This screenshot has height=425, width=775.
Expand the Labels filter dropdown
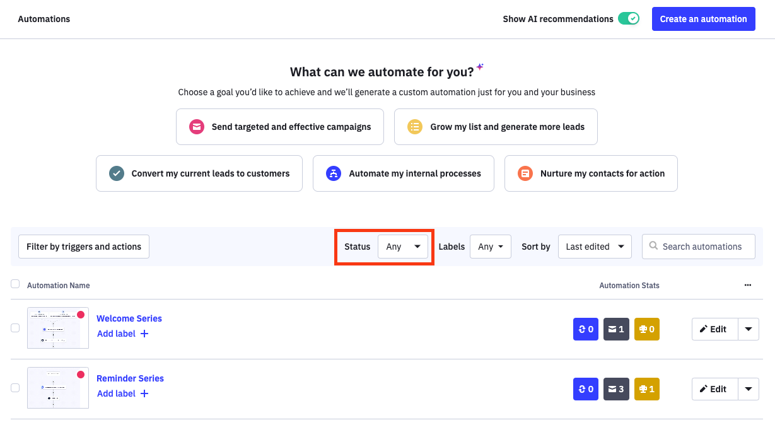[490, 247]
